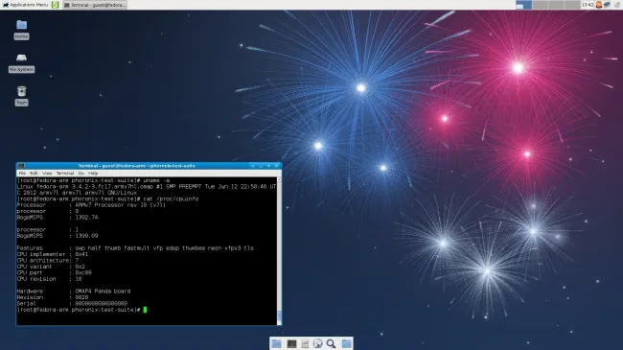Open the web browser globe icon in dock

[317, 343]
